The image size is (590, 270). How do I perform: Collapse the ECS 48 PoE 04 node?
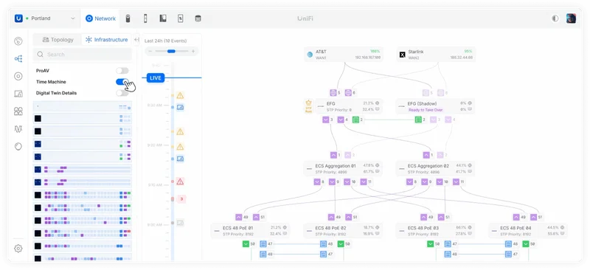(x=494, y=231)
